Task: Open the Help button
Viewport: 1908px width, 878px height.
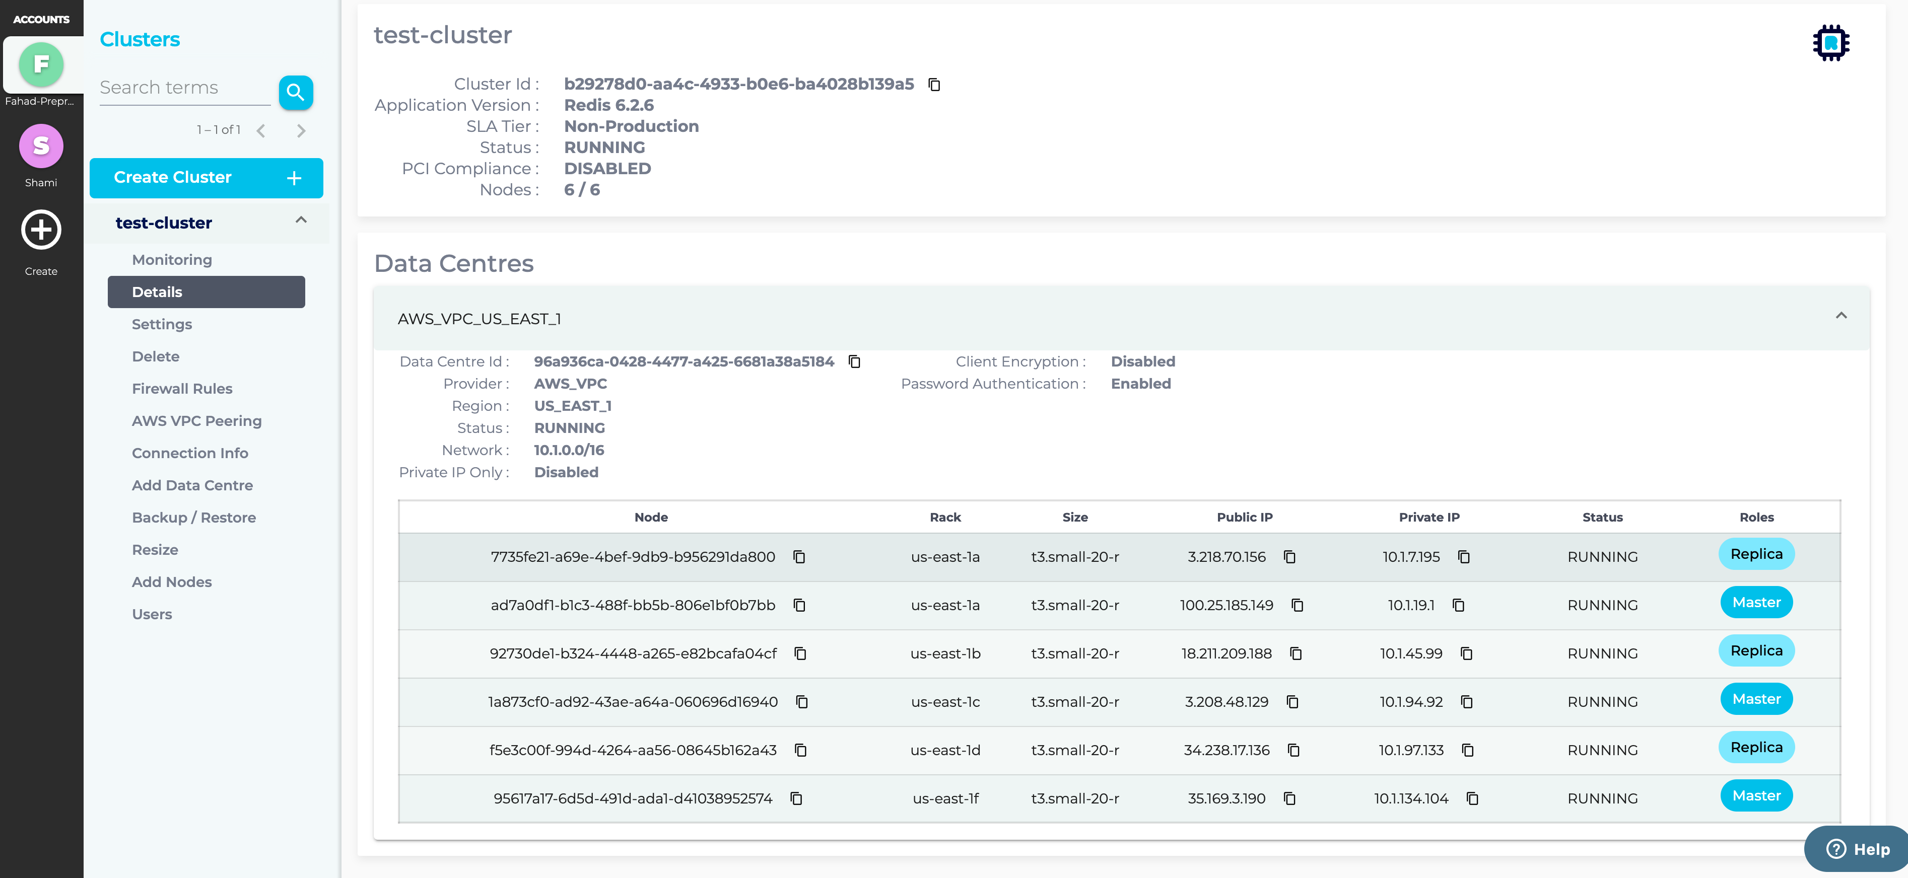Action: pos(1857,848)
